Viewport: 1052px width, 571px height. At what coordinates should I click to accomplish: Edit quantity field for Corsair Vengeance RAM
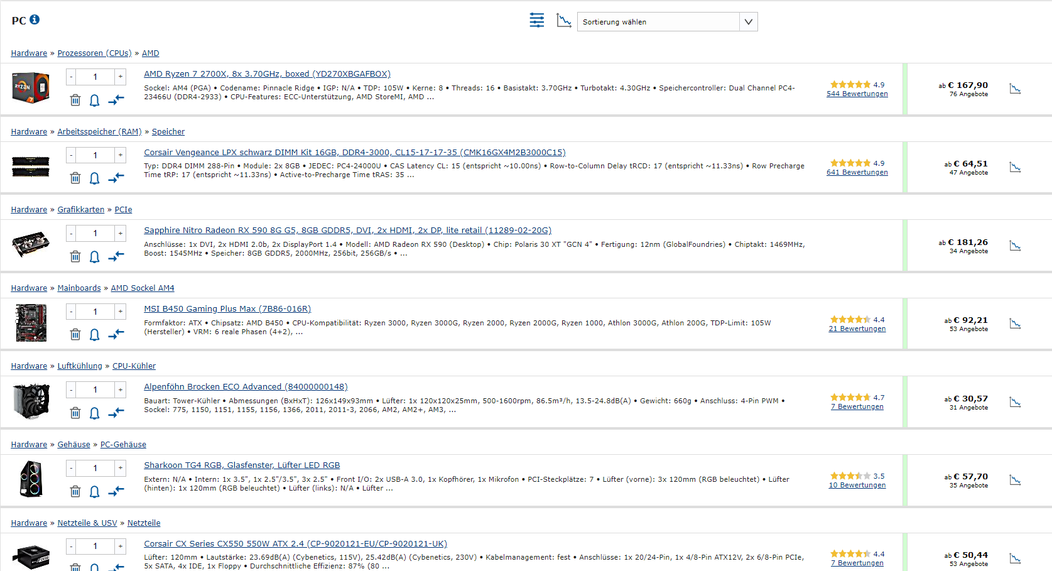point(95,155)
